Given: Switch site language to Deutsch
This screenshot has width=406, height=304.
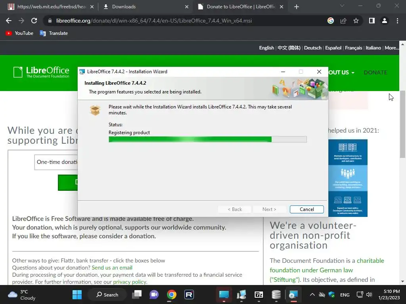Looking at the screenshot, I should [x=312, y=48].
